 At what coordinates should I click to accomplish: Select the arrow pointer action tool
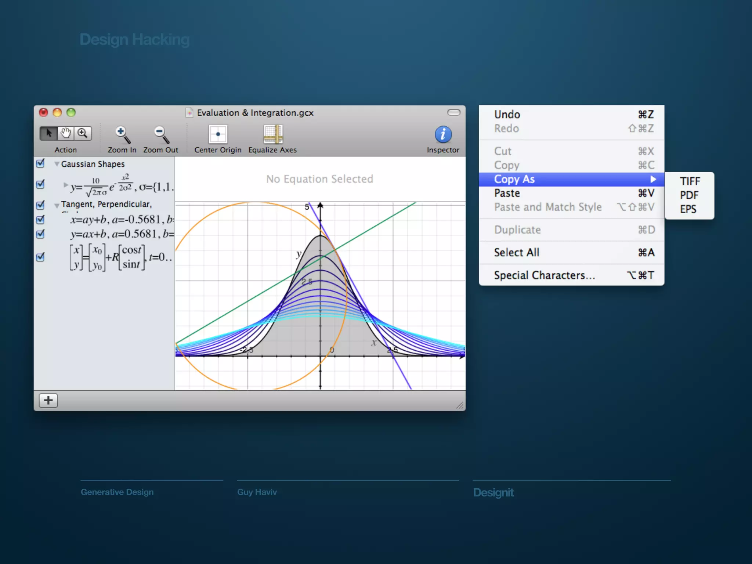48,133
